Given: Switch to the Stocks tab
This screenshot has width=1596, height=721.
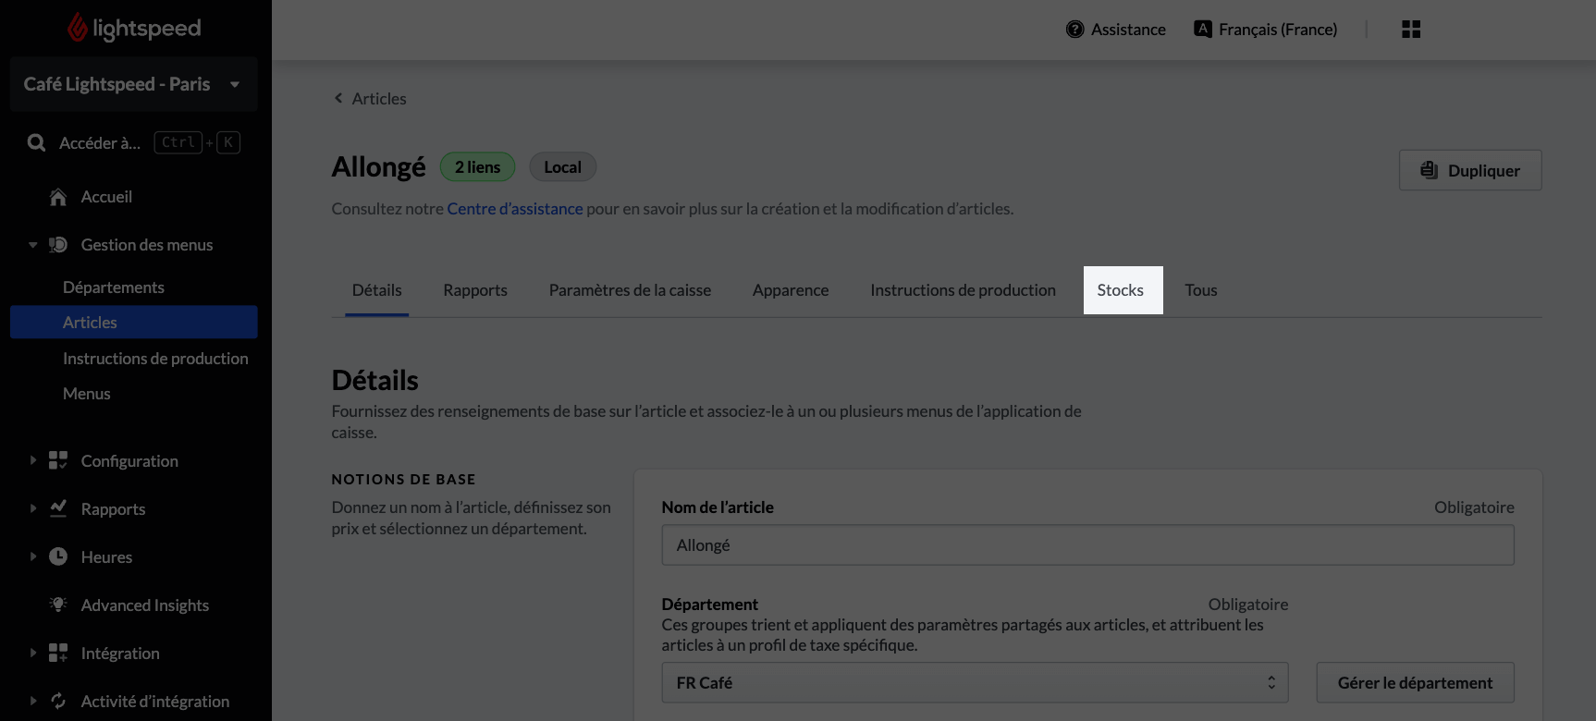Looking at the screenshot, I should pyautogui.click(x=1120, y=290).
